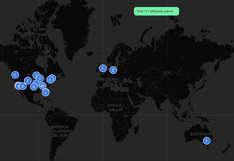Click the marker 1 between the Pacific marker and the central cluster
This screenshot has height=161, width=234.
(x=28, y=81)
